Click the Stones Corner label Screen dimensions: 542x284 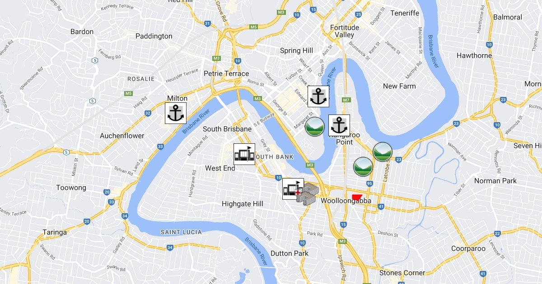(402, 273)
